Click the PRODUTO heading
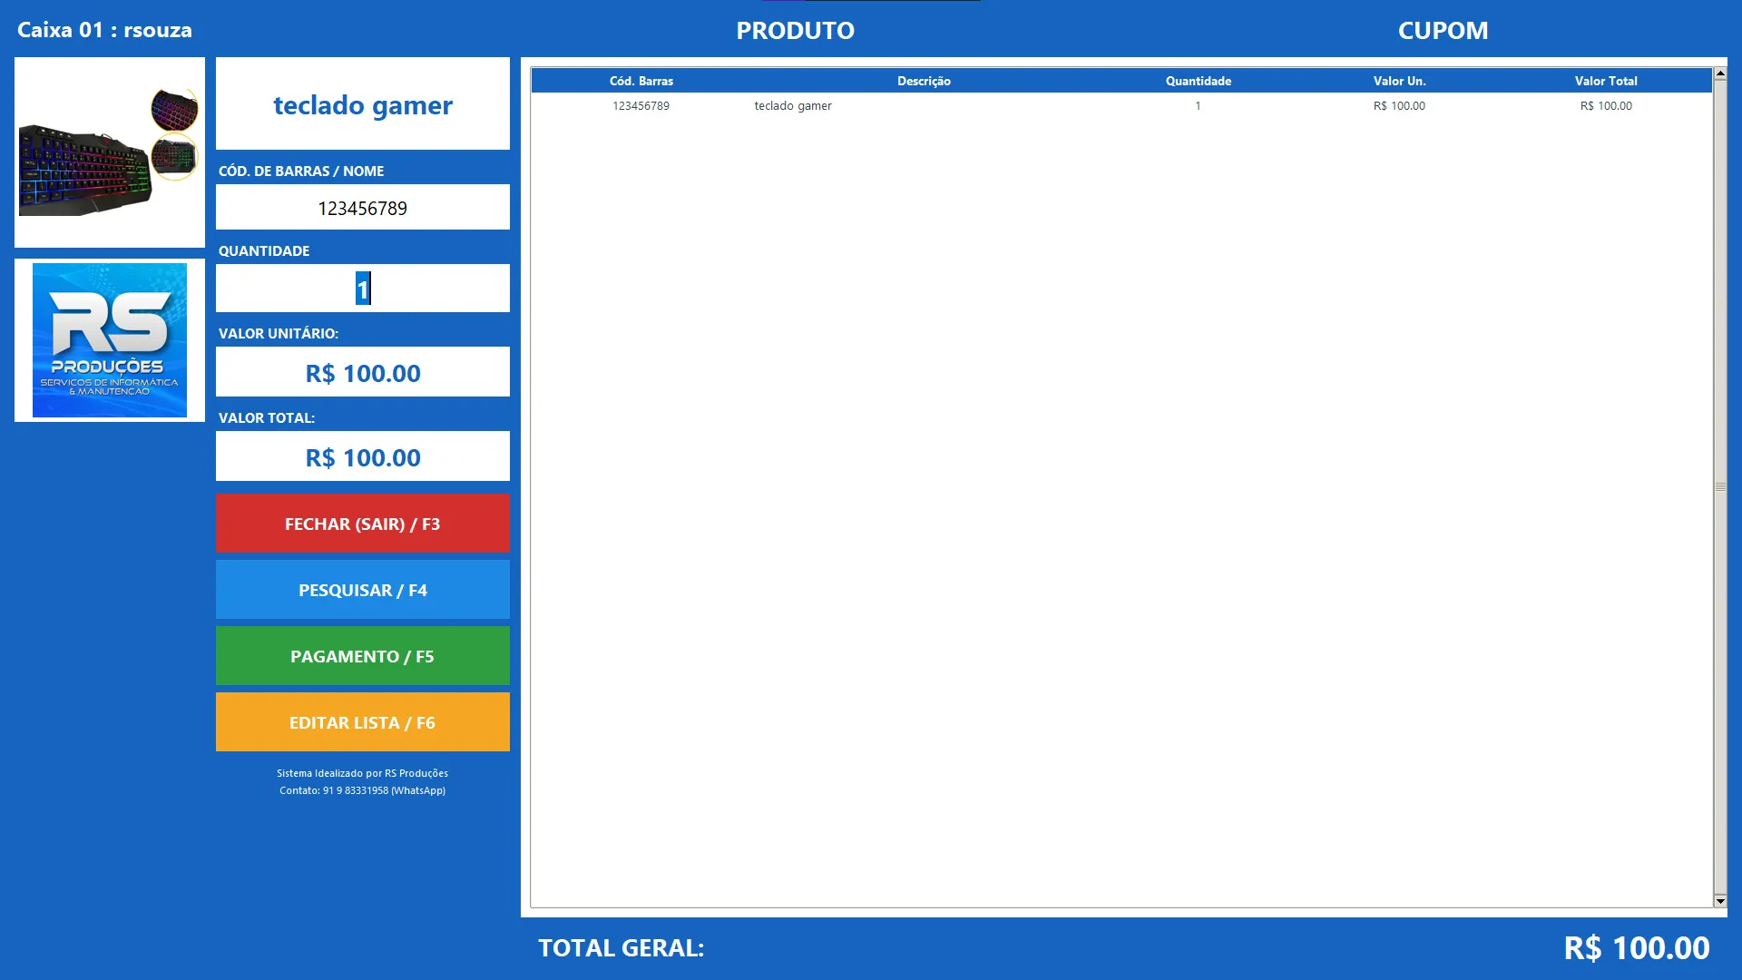Viewport: 1742px width, 980px height. [795, 30]
